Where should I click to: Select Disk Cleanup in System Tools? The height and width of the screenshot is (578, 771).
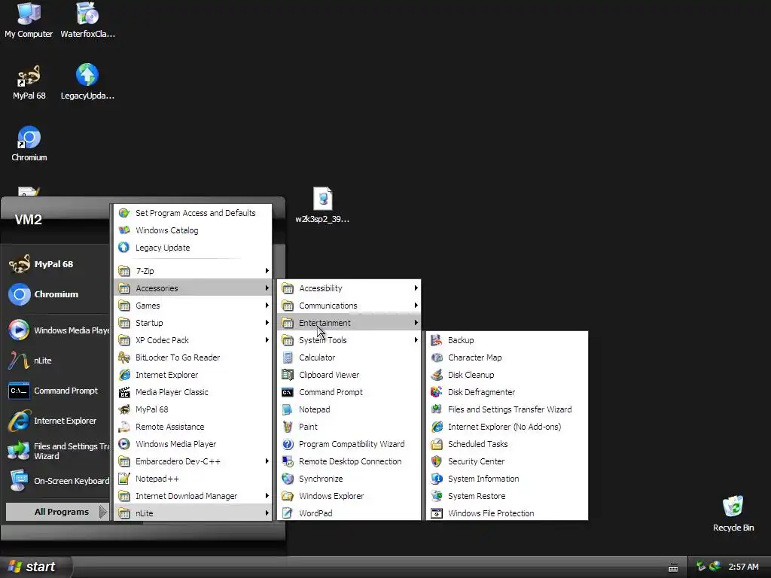pos(507,375)
